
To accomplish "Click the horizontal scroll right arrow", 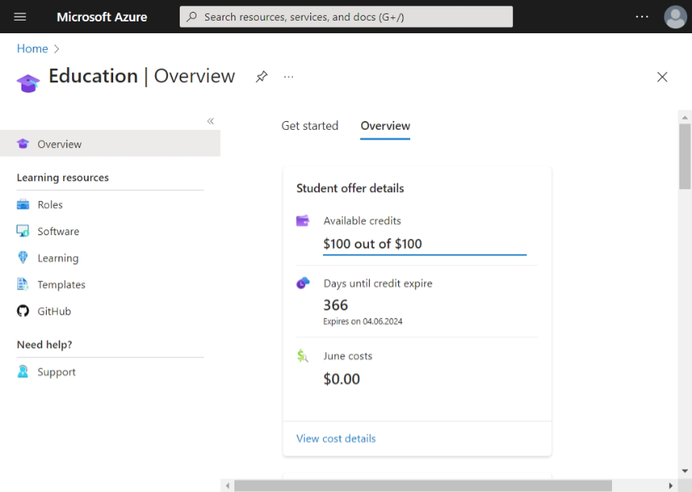I will click(671, 486).
